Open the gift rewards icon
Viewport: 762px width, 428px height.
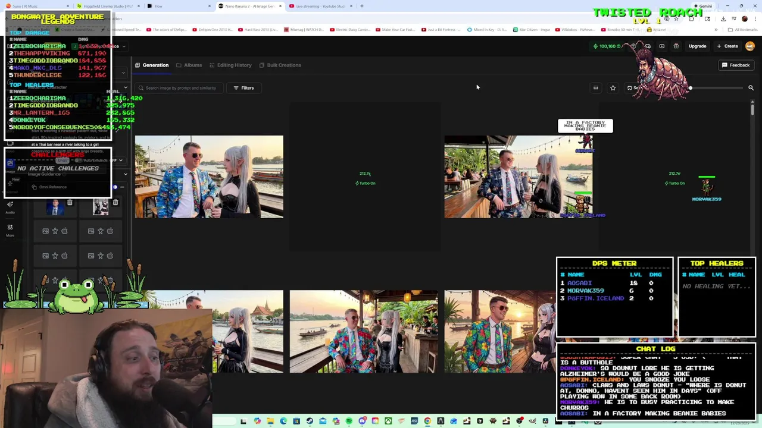click(676, 46)
